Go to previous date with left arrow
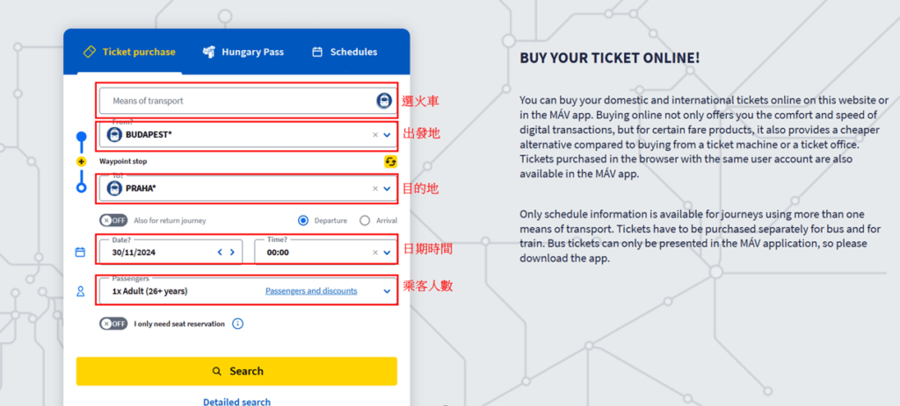 (x=221, y=253)
